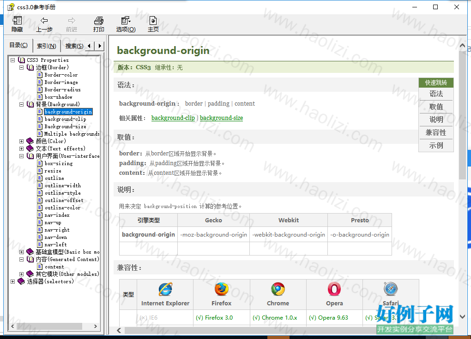
Task: Click the purple book icon for 选择器(selectors)
Action: pyautogui.click(x=21, y=281)
